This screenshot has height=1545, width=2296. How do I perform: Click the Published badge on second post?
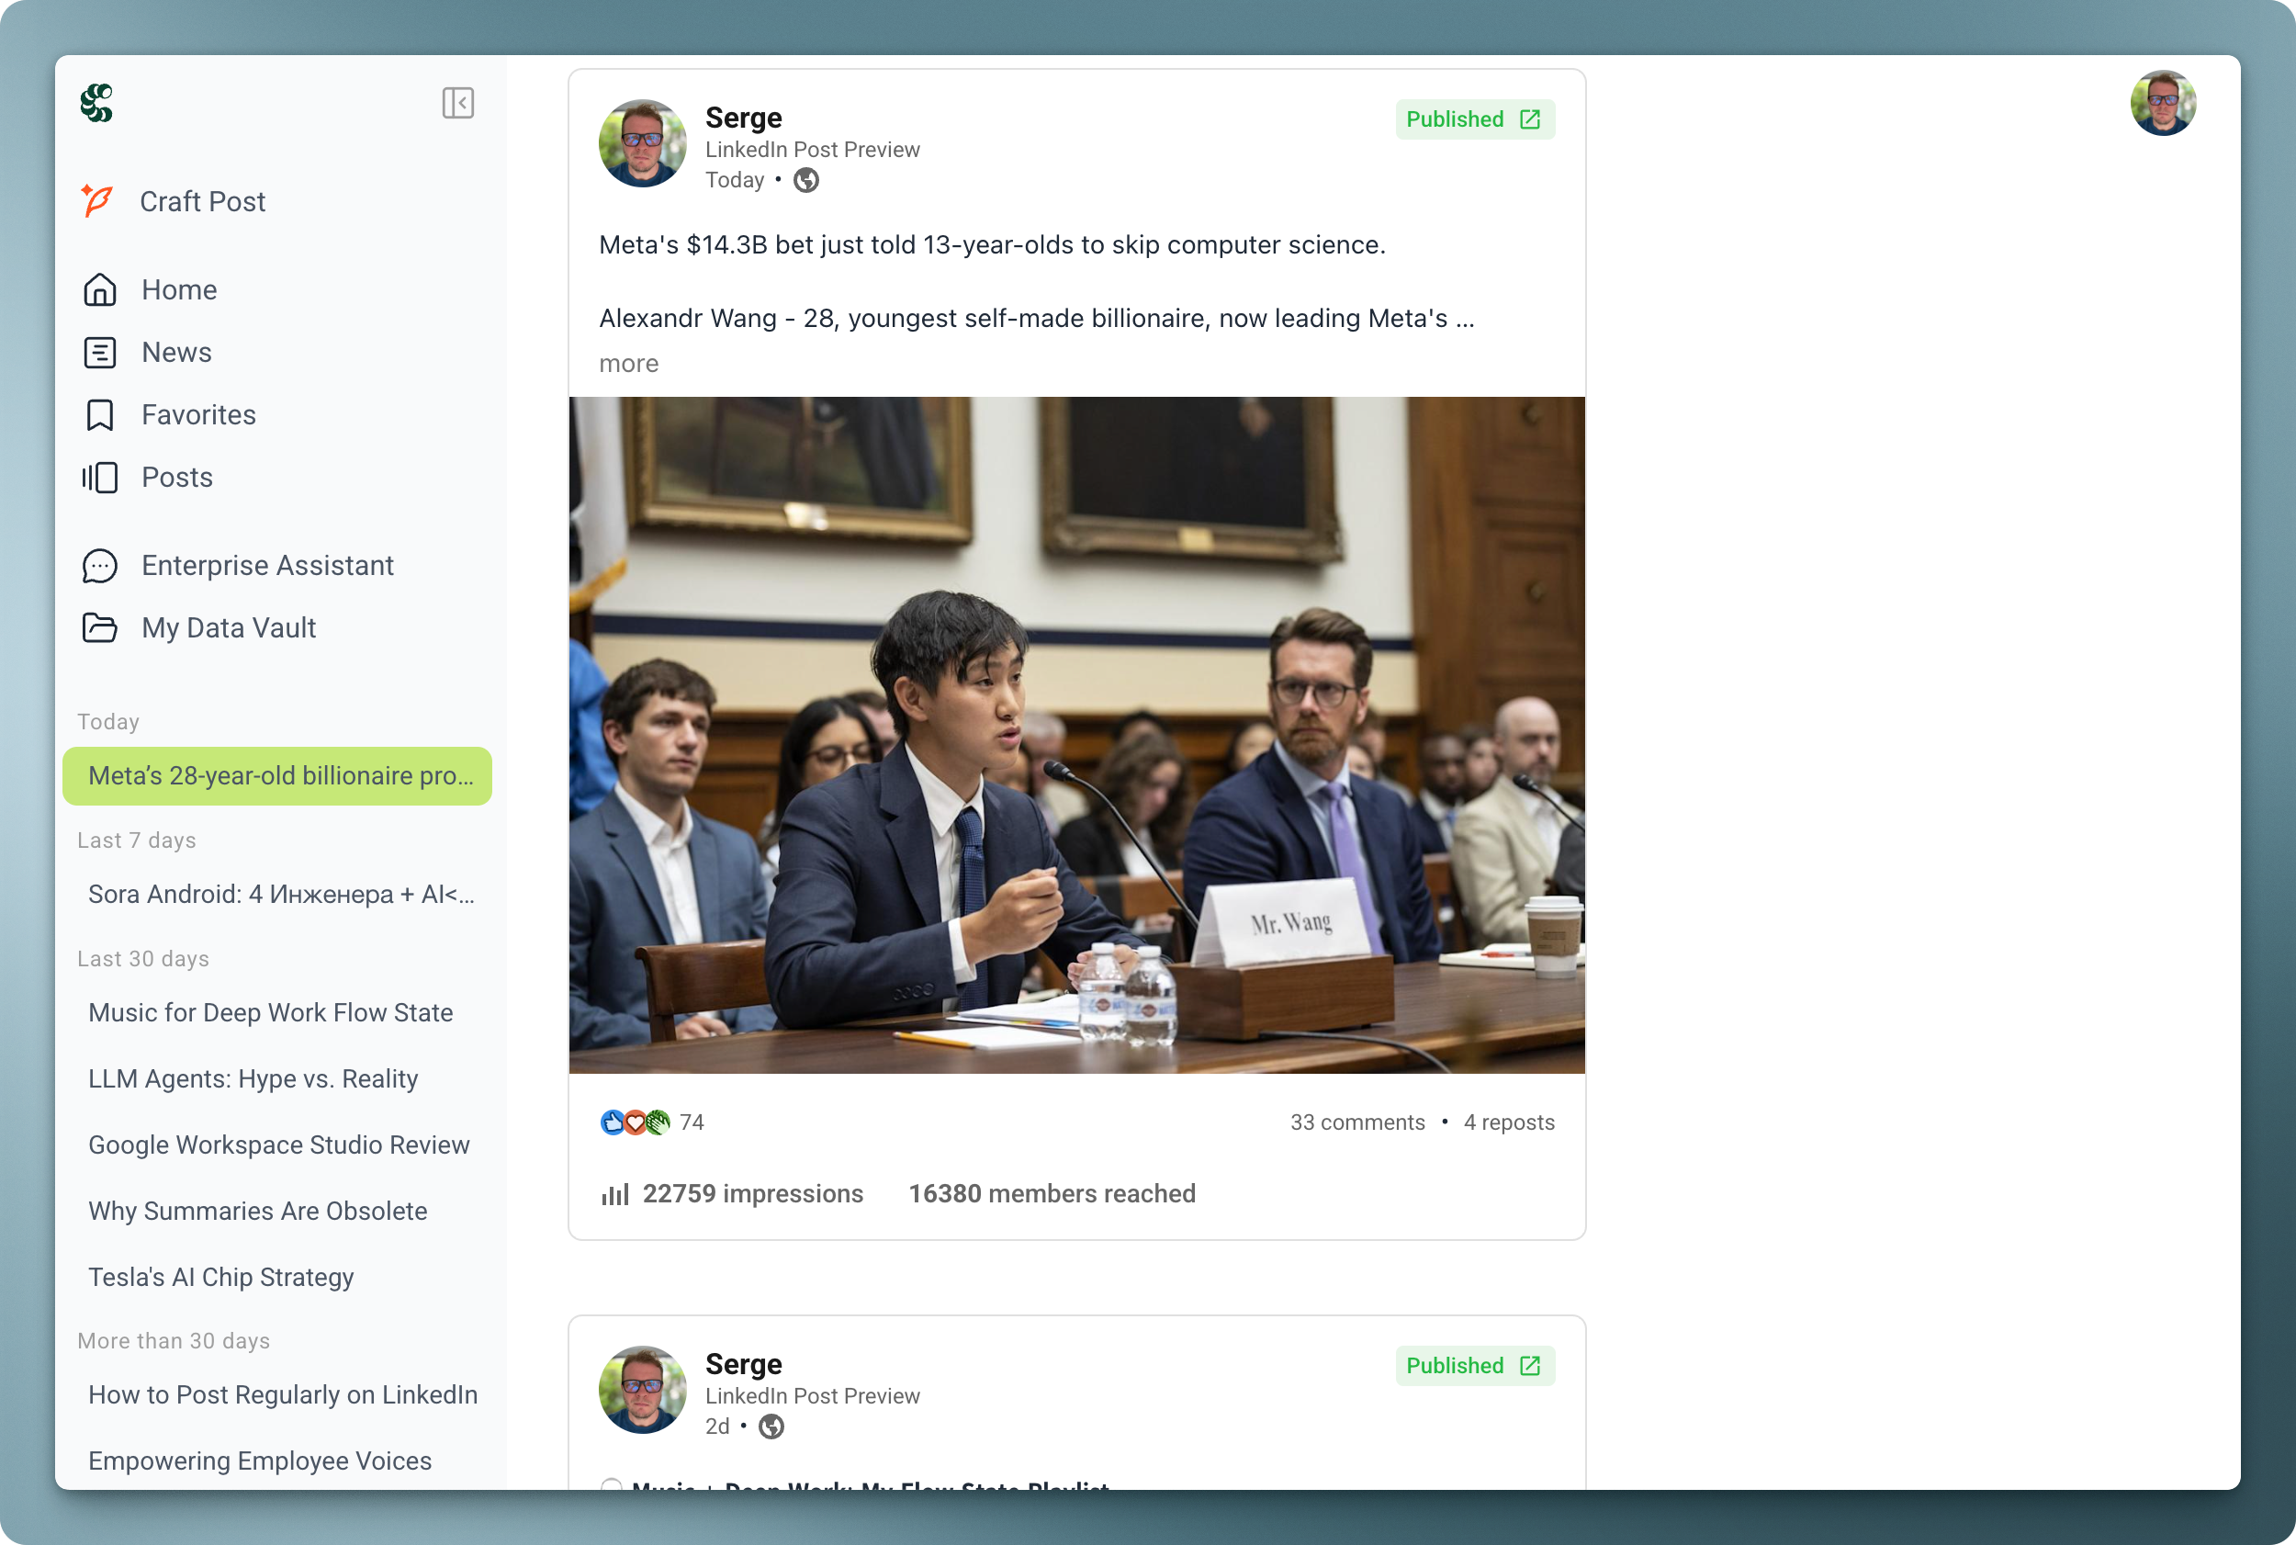coord(1473,1366)
